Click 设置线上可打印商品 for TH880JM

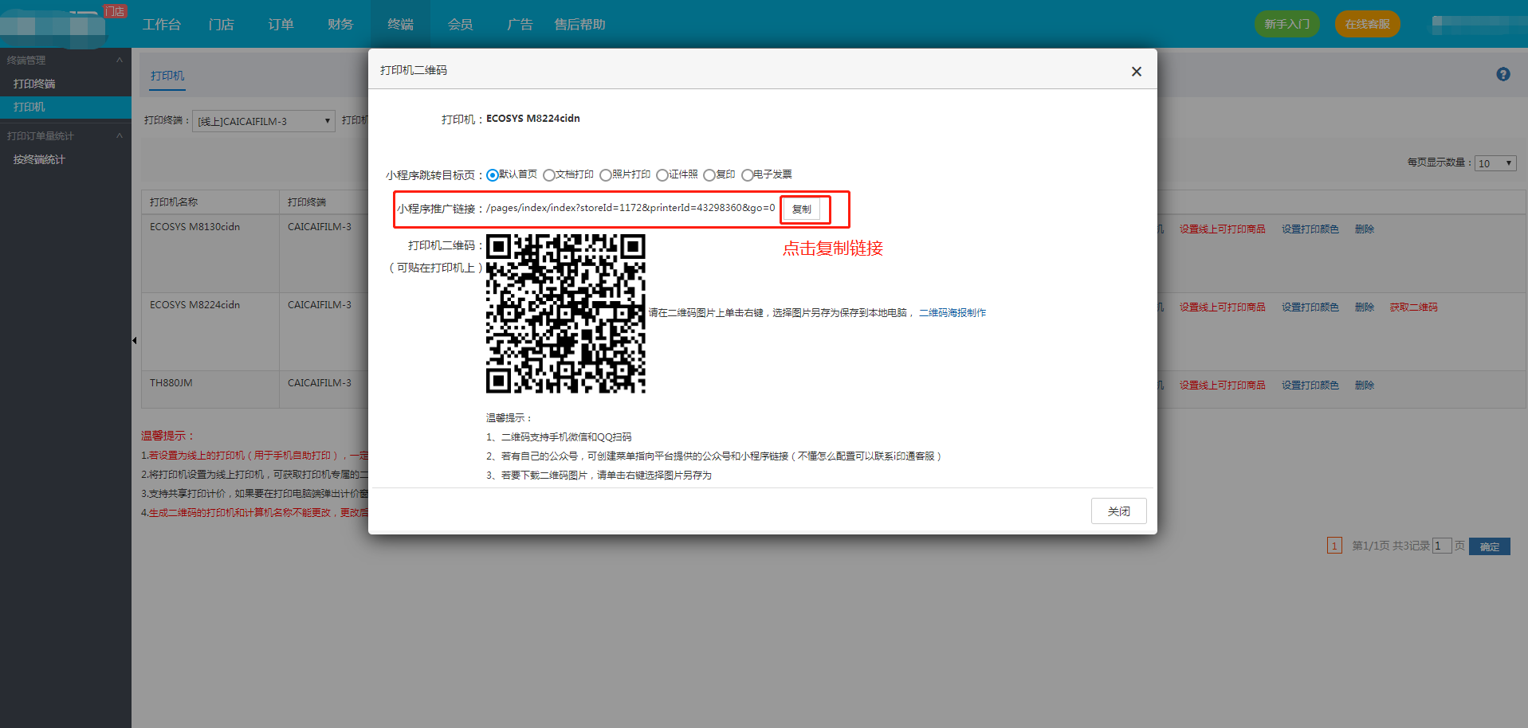pos(1222,386)
